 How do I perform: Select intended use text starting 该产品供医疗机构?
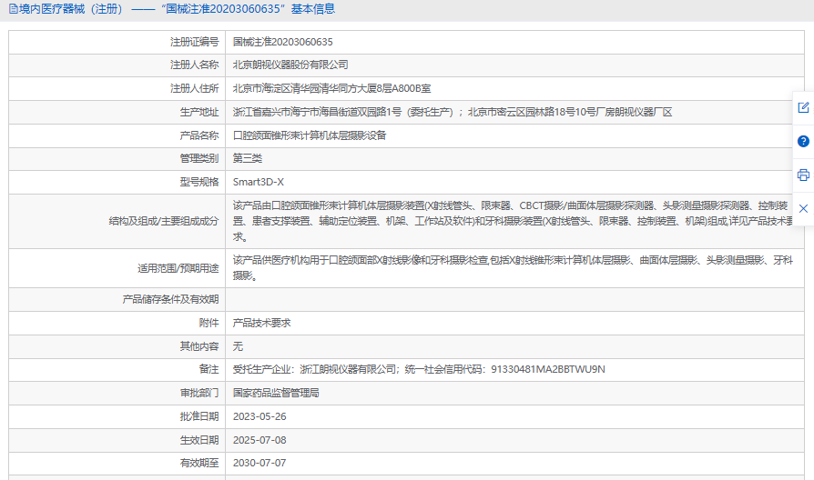pyautogui.click(x=513, y=268)
